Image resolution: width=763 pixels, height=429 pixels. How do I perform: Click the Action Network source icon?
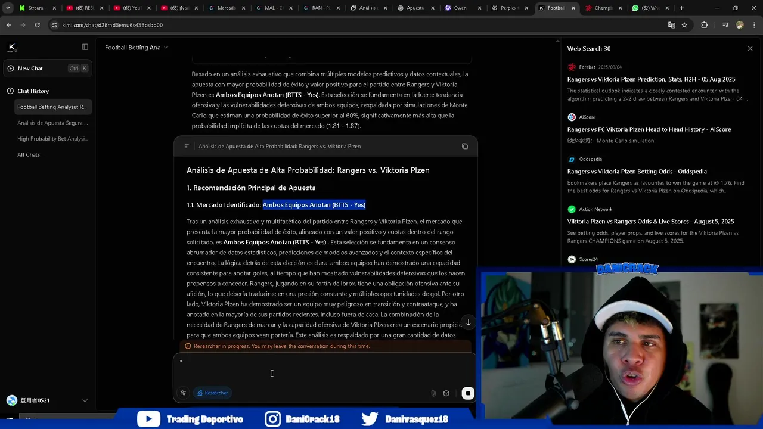[x=572, y=209]
